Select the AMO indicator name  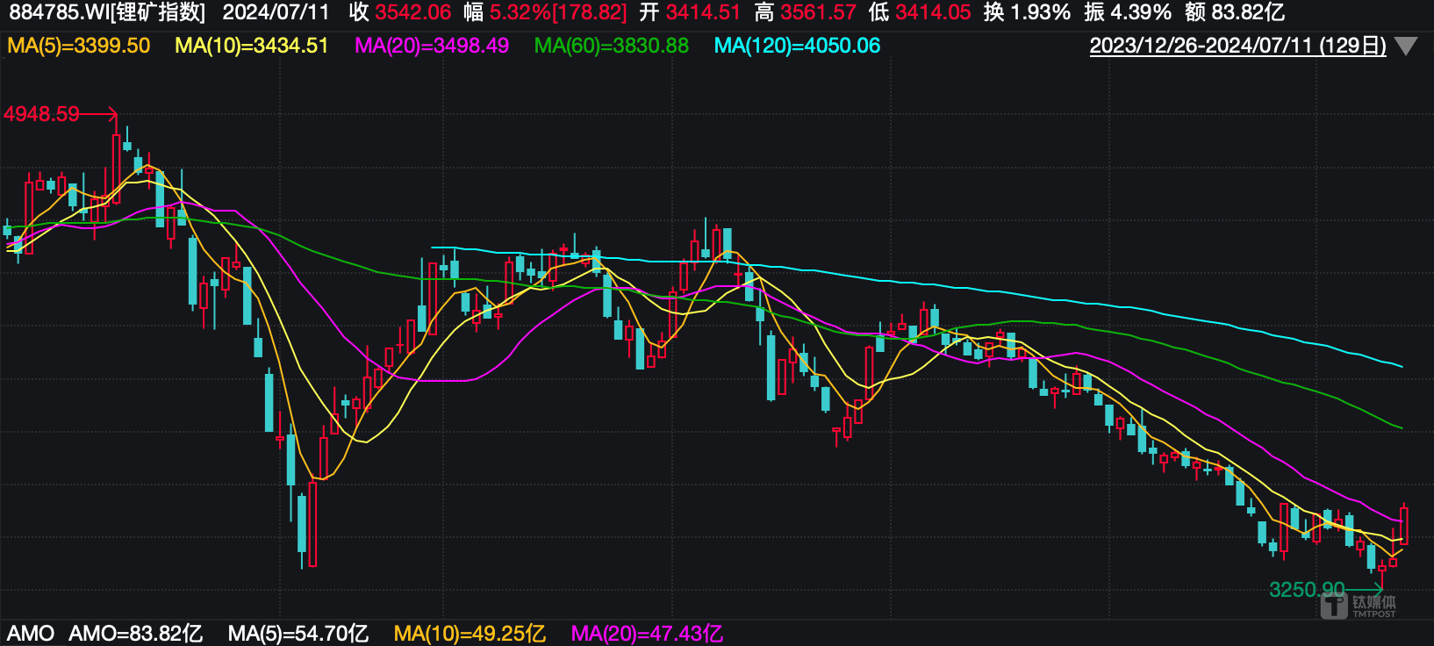[x=31, y=633]
